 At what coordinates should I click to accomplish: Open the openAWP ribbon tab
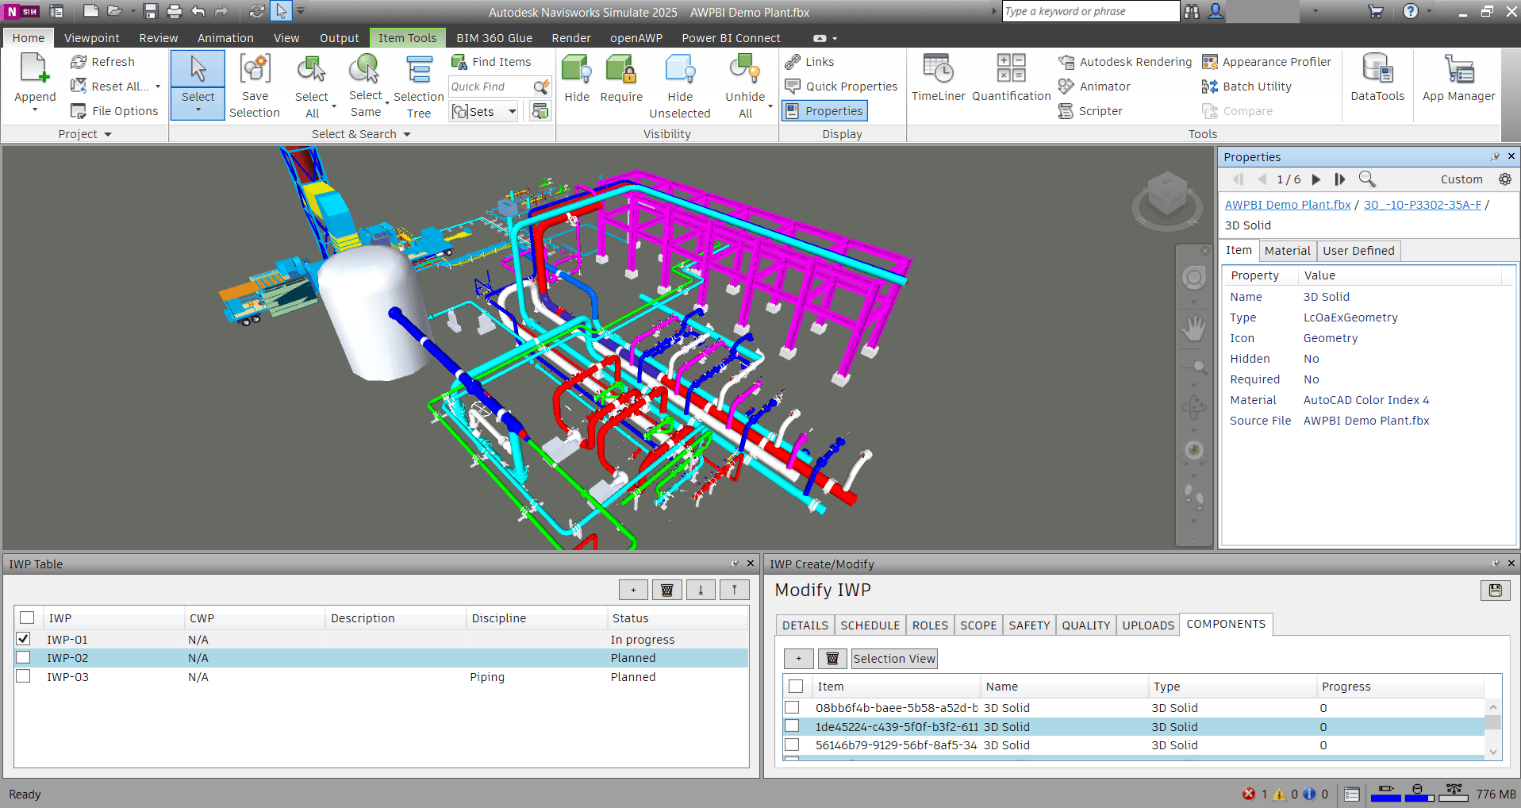[636, 38]
